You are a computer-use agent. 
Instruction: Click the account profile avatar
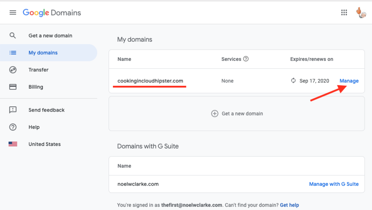tap(361, 12)
